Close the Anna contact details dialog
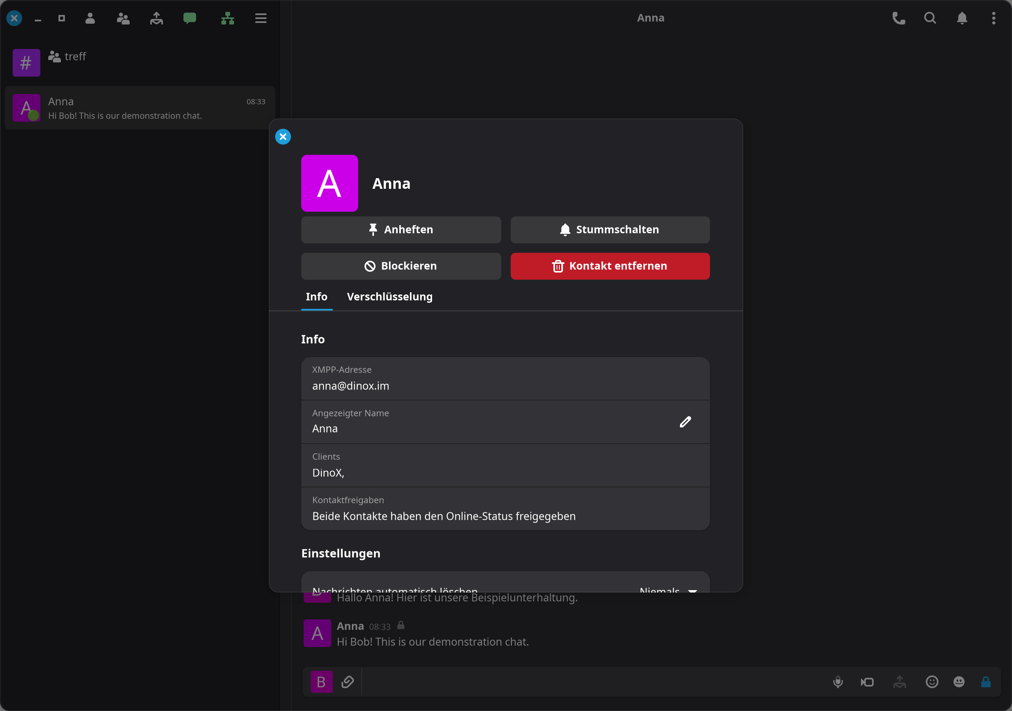 click(283, 137)
